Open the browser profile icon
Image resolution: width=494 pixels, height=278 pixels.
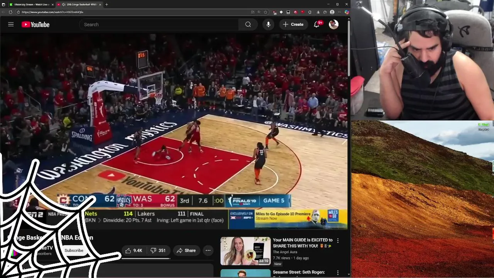tap(332, 12)
